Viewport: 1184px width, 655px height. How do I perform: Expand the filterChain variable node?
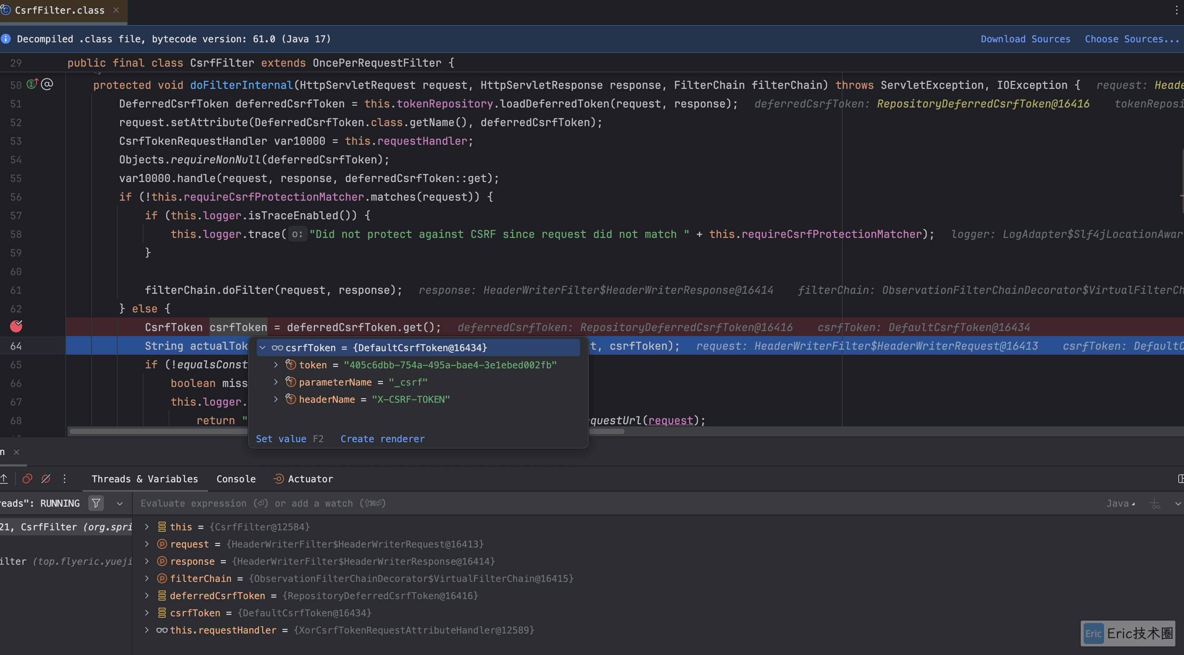pyautogui.click(x=147, y=578)
